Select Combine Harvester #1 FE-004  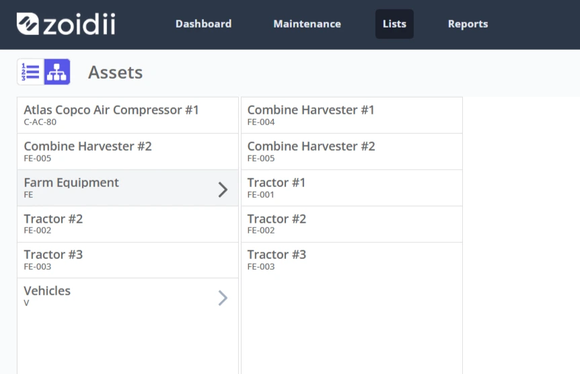352,116
